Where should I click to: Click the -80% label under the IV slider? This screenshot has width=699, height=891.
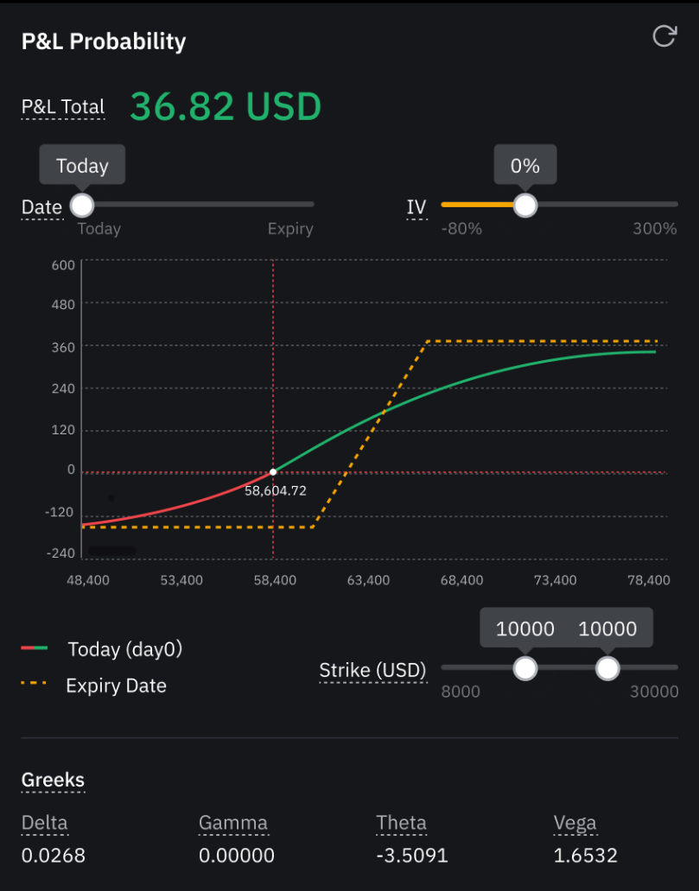click(x=461, y=229)
